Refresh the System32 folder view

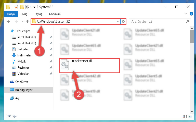pyautogui.click(x=123, y=21)
